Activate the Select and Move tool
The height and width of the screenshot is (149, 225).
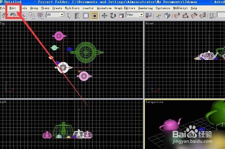point(104,16)
